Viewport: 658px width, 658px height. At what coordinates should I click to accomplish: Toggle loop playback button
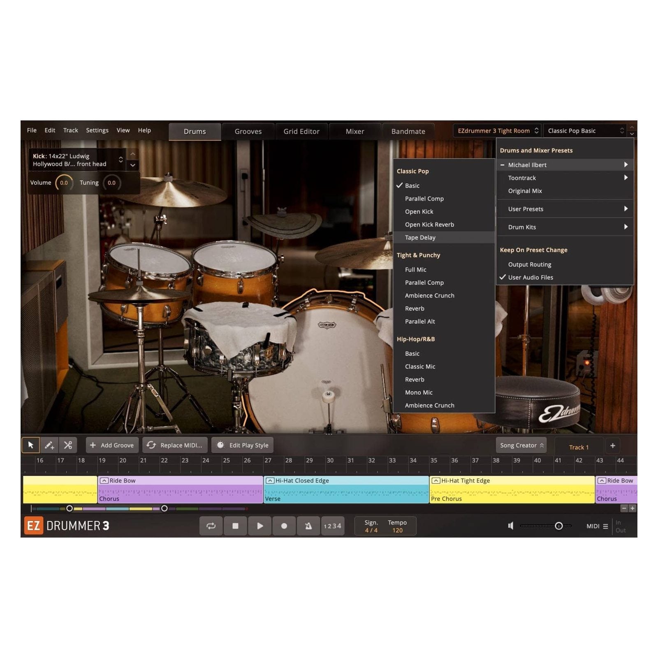click(x=211, y=526)
